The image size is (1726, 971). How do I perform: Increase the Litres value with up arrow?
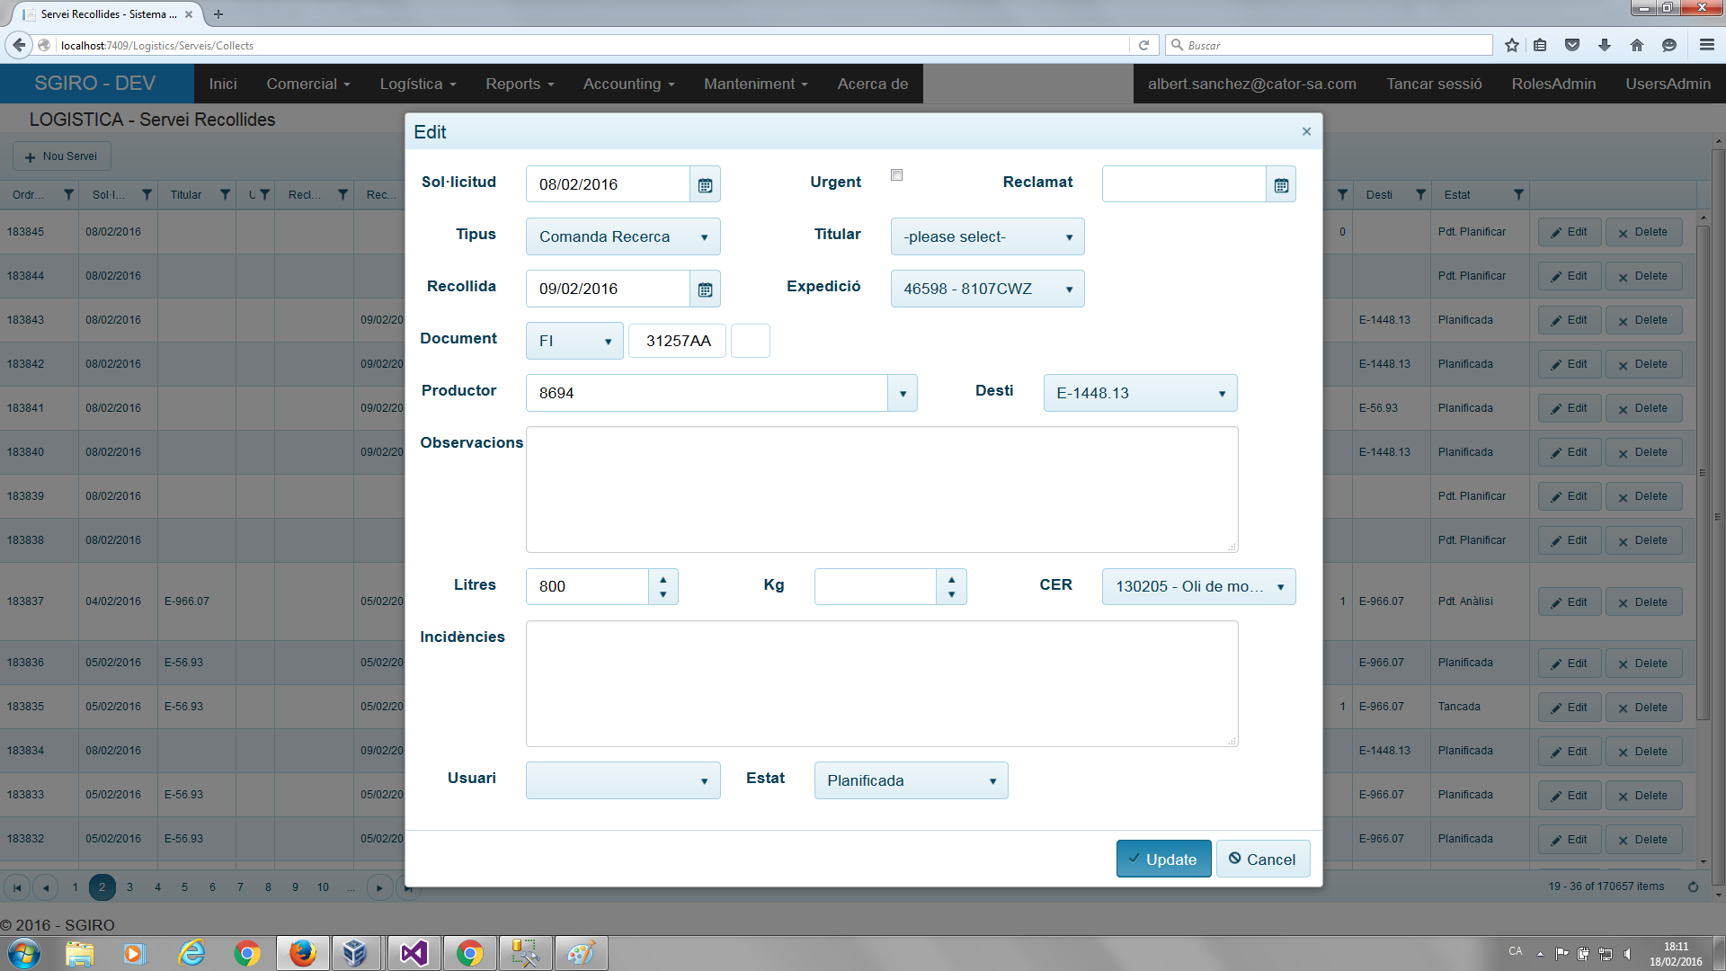pyautogui.click(x=663, y=580)
